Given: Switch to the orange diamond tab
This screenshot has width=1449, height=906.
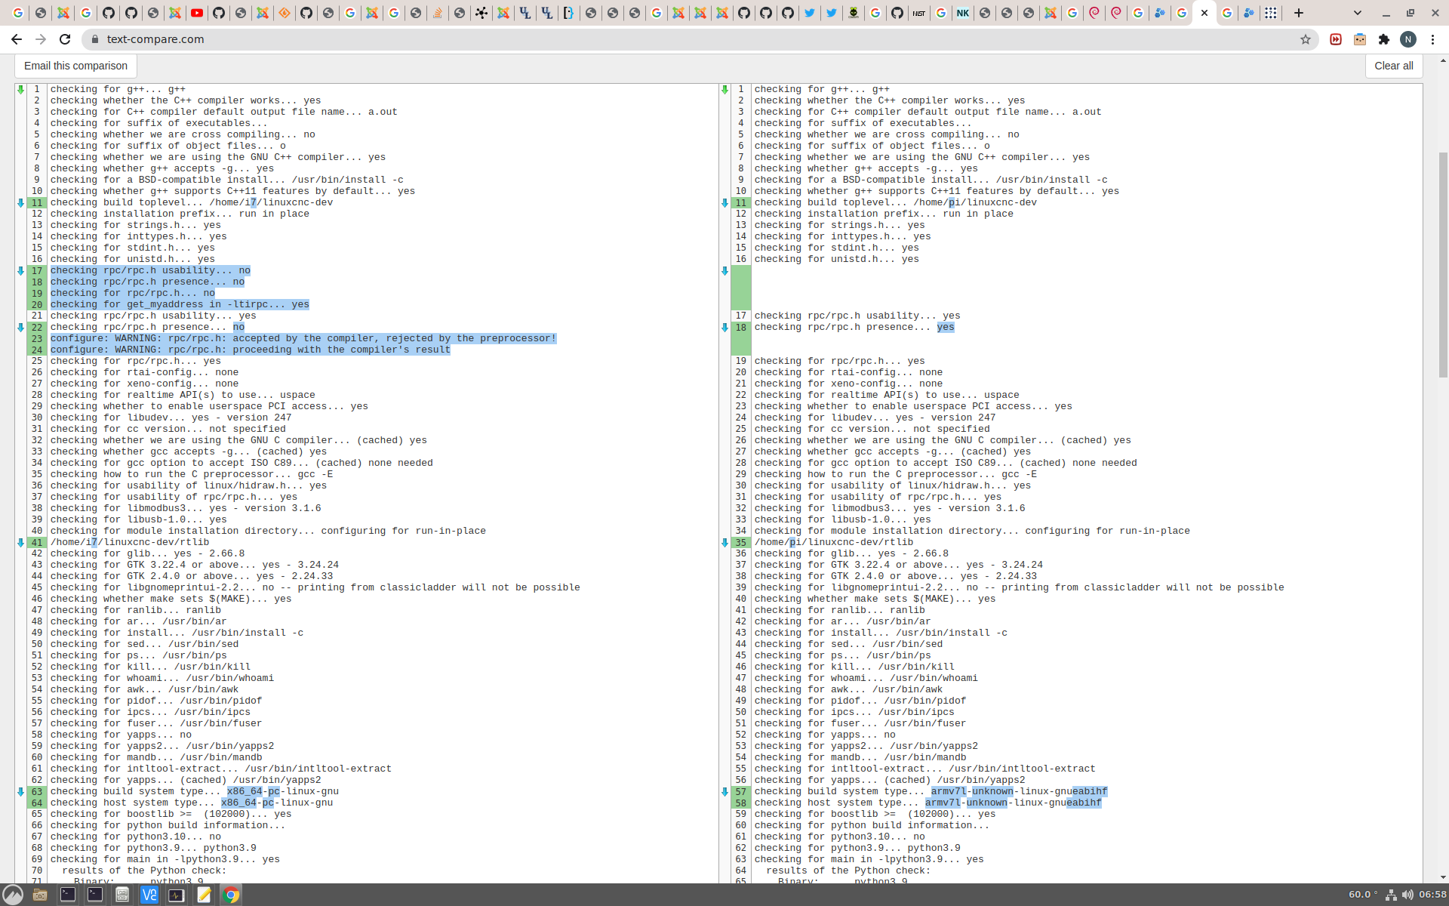Looking at the screenshot, I should (285, 13).
